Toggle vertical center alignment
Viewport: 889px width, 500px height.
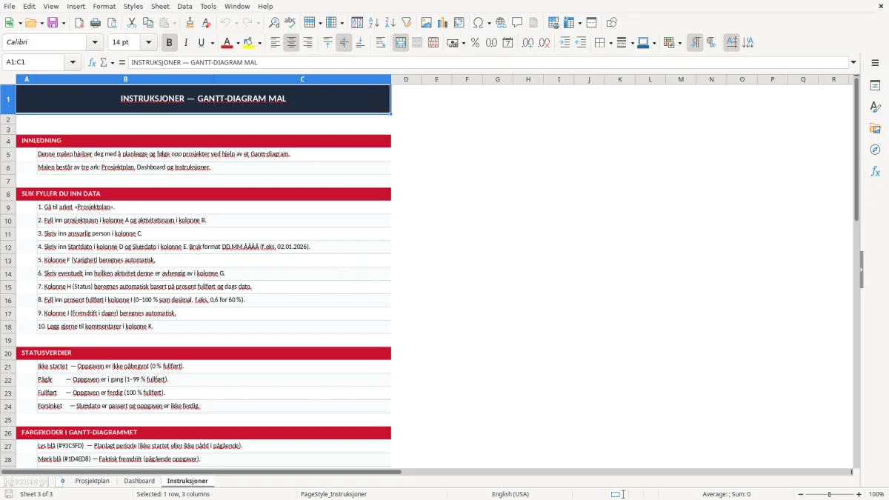pos(344,43)
